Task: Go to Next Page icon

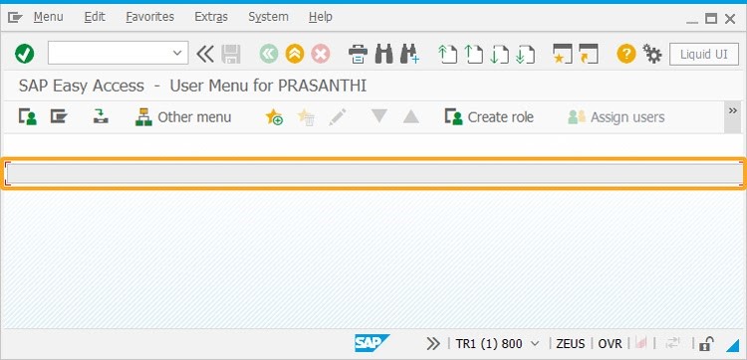Action: [x=499, y=54]
